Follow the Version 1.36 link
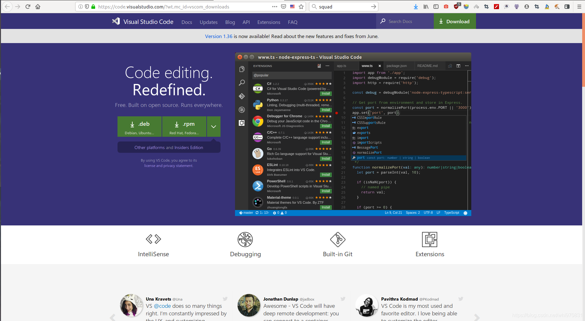This screenshot has width=585, height=321. click(219, 36)
